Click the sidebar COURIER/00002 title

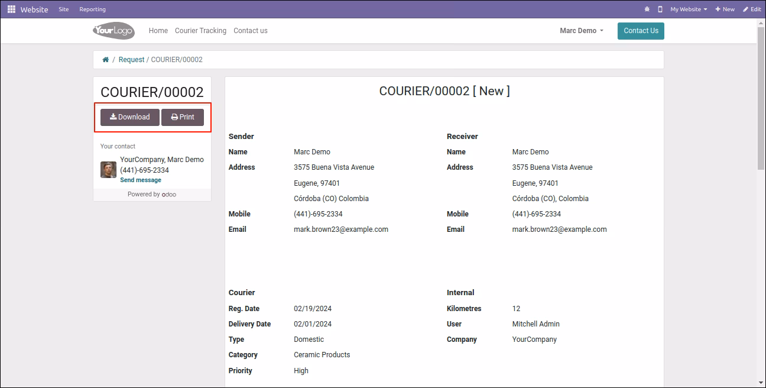[x=152, y=92]
